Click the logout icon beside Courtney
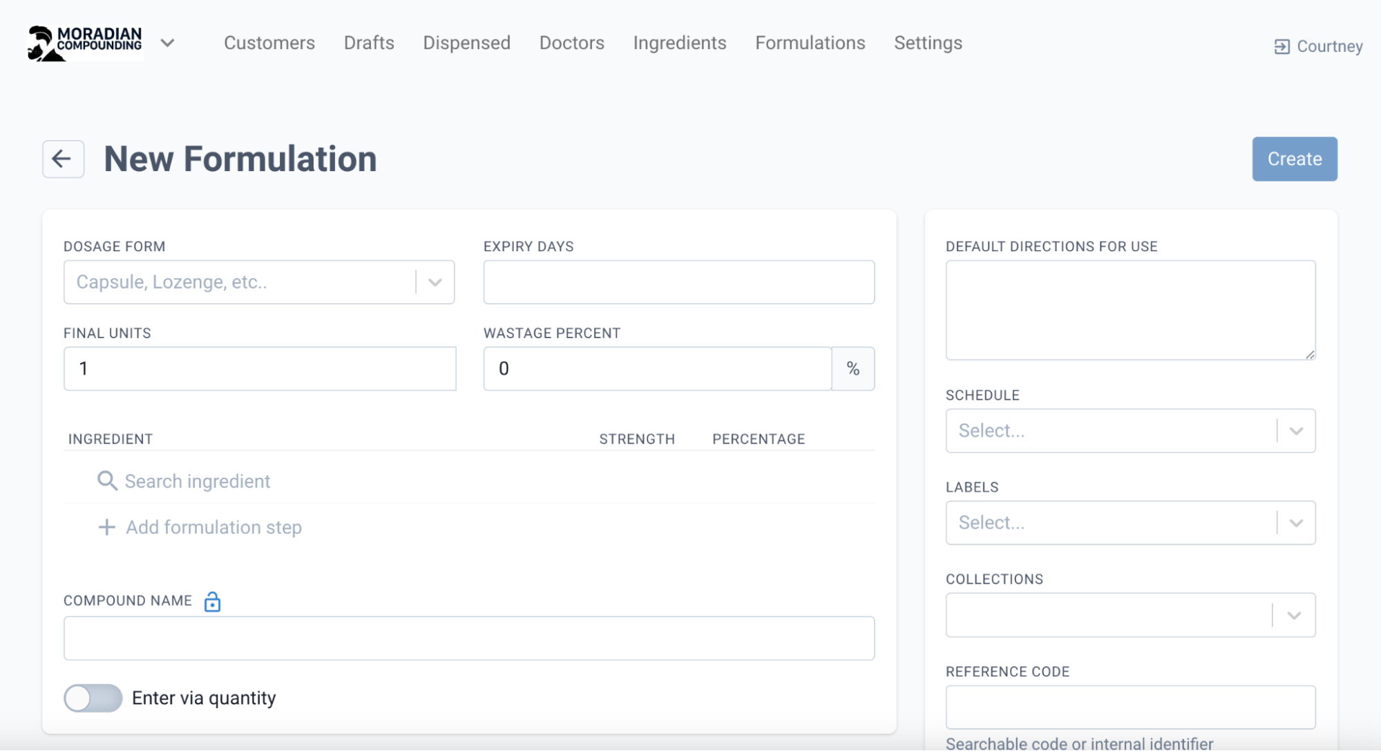 [x=1282, y=46]
